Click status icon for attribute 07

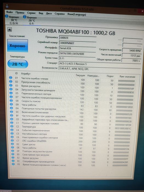click(11, 97)
